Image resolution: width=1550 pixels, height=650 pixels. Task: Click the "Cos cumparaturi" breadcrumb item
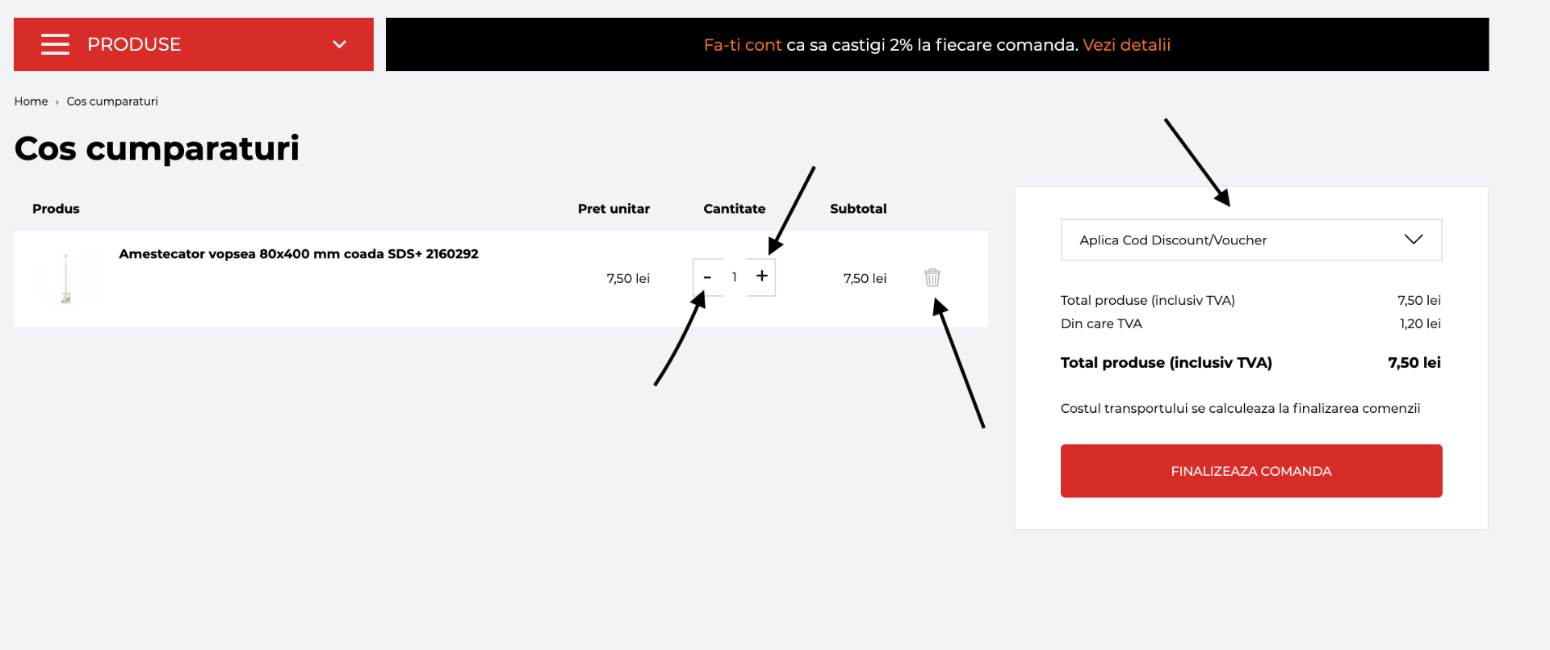(112, 102)
